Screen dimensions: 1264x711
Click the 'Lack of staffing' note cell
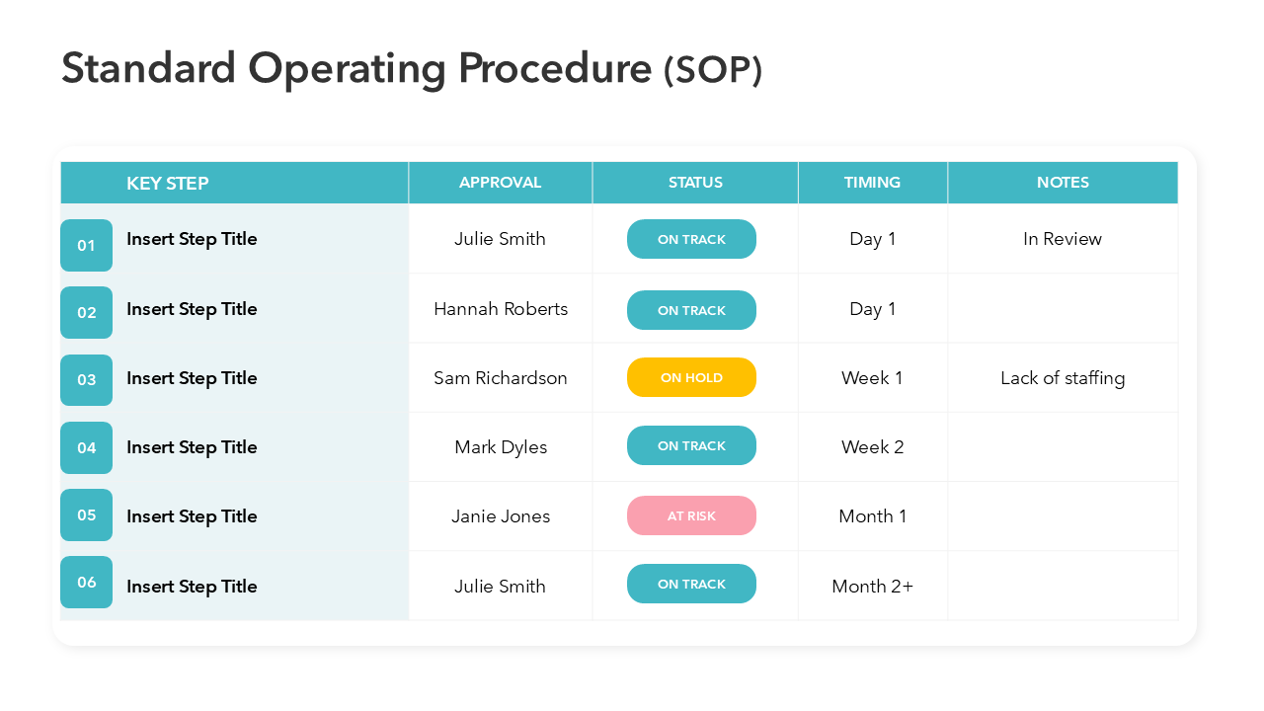(x=1063, y=378)
